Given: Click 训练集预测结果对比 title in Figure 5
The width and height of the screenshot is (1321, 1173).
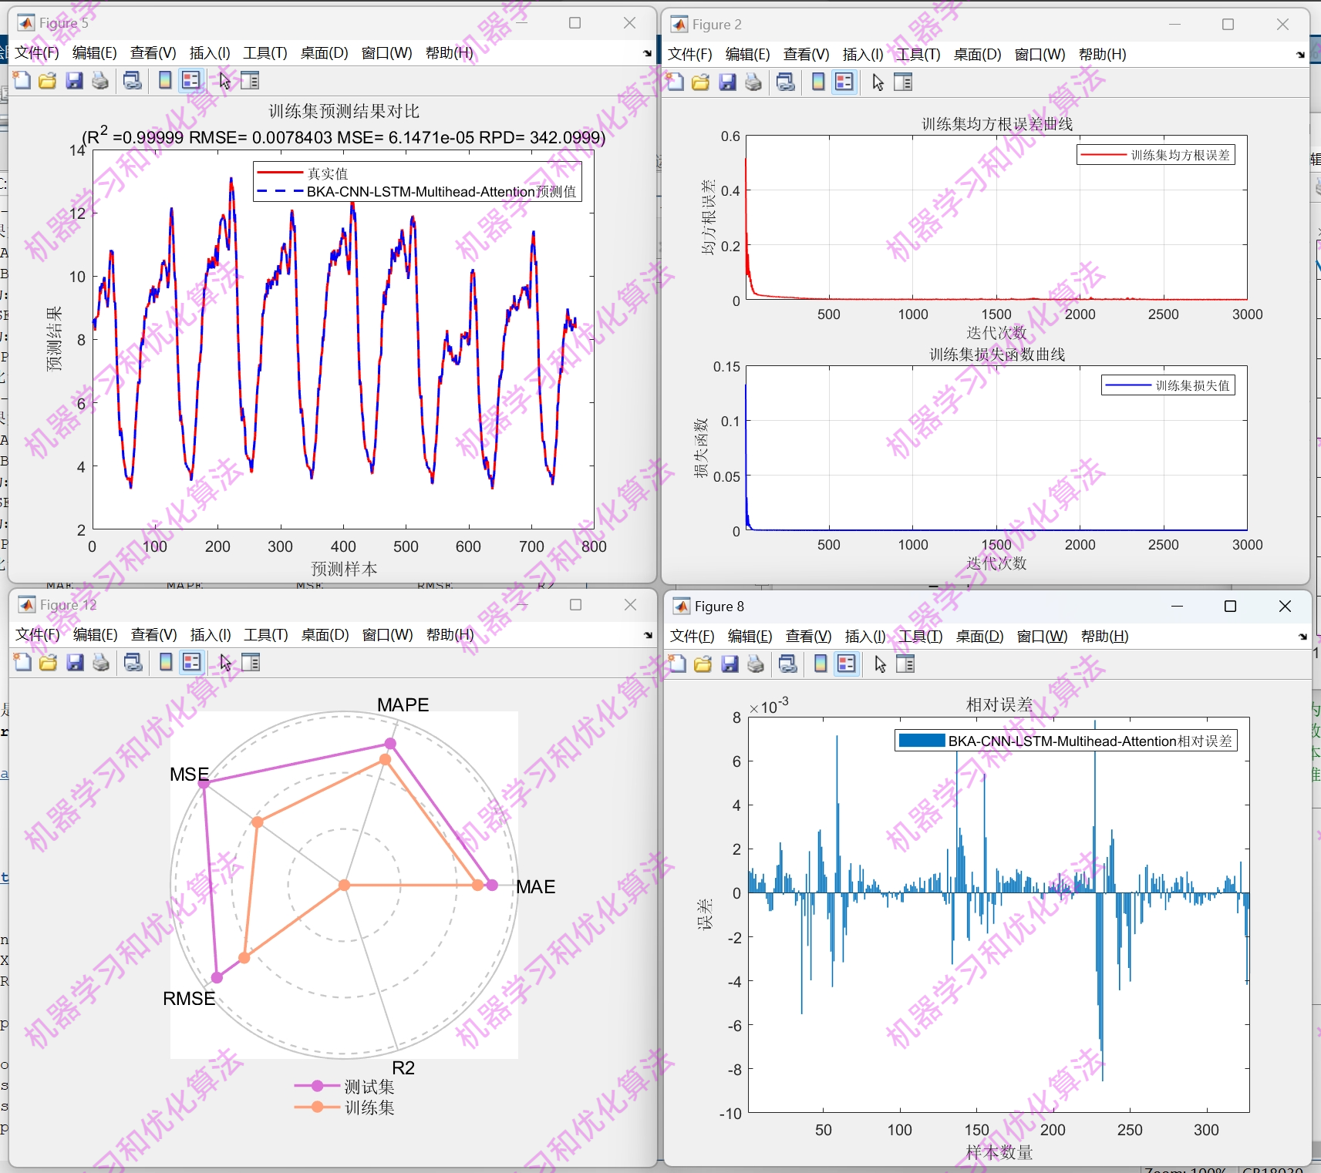Looking at the screenshot, I should point(344,111).
